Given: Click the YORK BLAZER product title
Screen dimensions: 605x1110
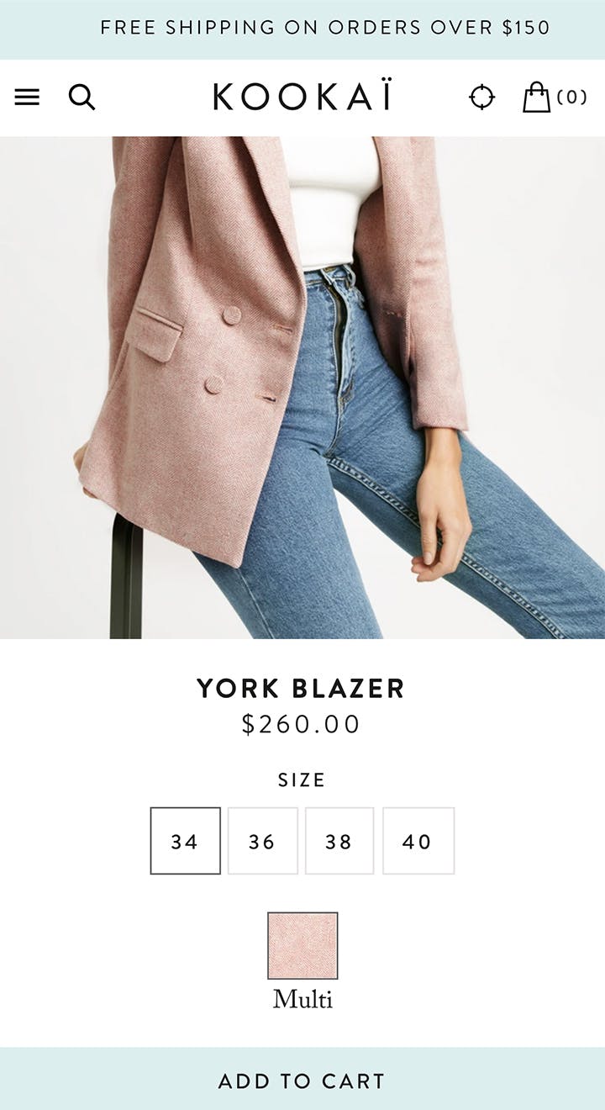Looking at the screenshot, I should [301, 689].
